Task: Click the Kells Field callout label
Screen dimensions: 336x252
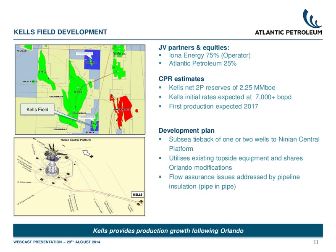Action: 37,110
